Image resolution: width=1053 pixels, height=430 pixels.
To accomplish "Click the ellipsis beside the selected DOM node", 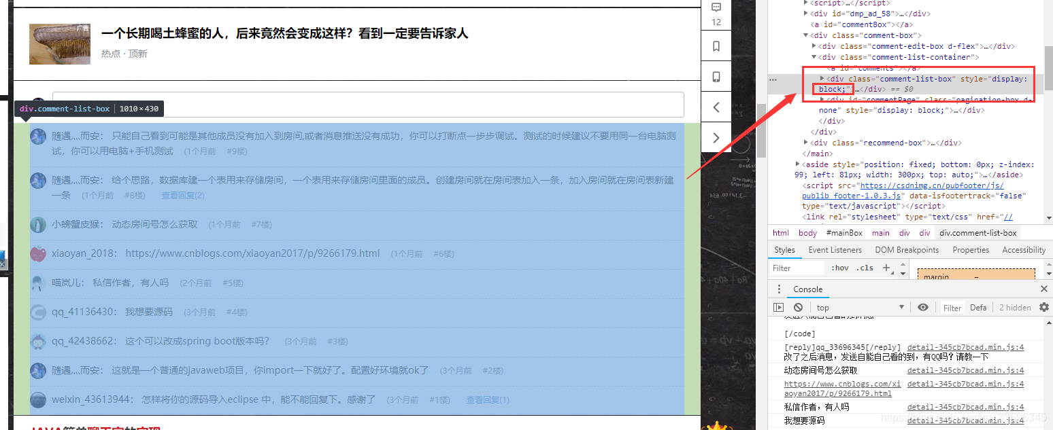I will tap(773, 80).
